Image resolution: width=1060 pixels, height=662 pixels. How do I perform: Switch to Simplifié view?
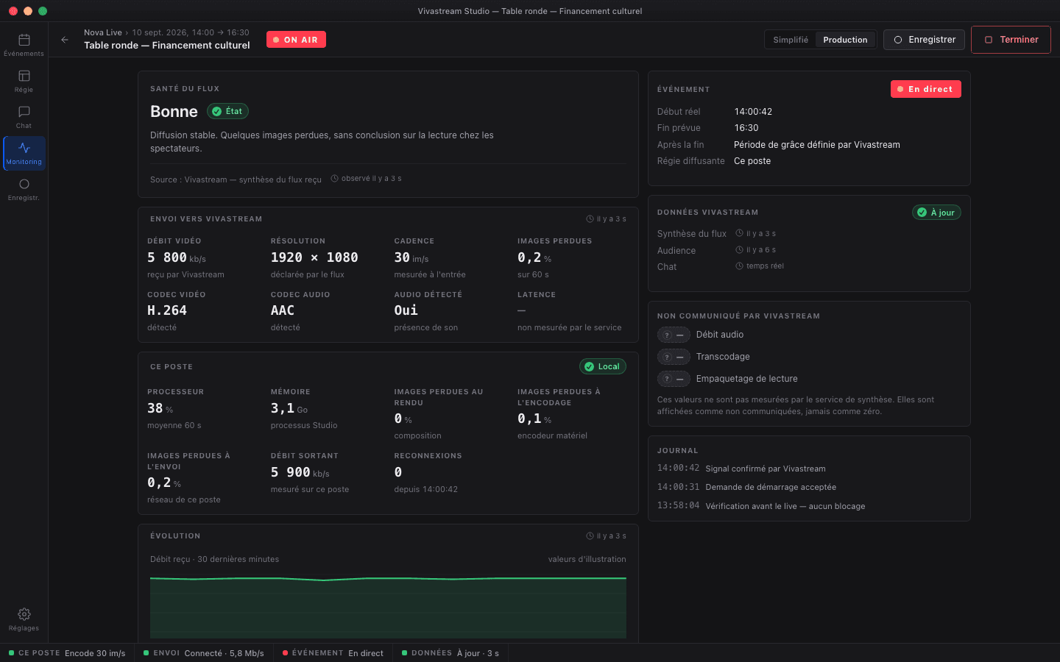tap(791, 40)
